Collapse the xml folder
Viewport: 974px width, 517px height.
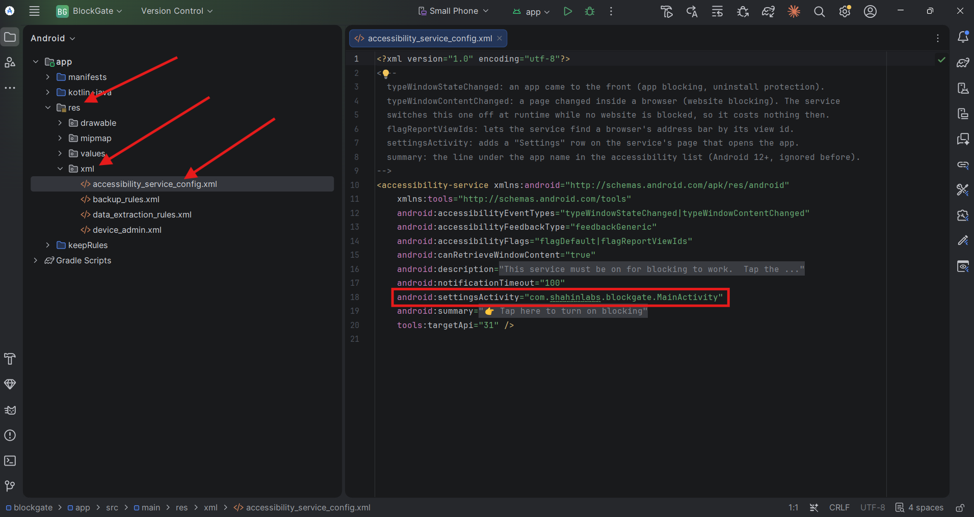coord(60,169)
